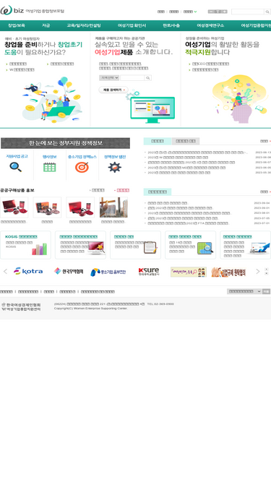This screenshot has height=482, width=271.
Task: Open the building construction product thumbnail
Action: [x=113, y=207]
